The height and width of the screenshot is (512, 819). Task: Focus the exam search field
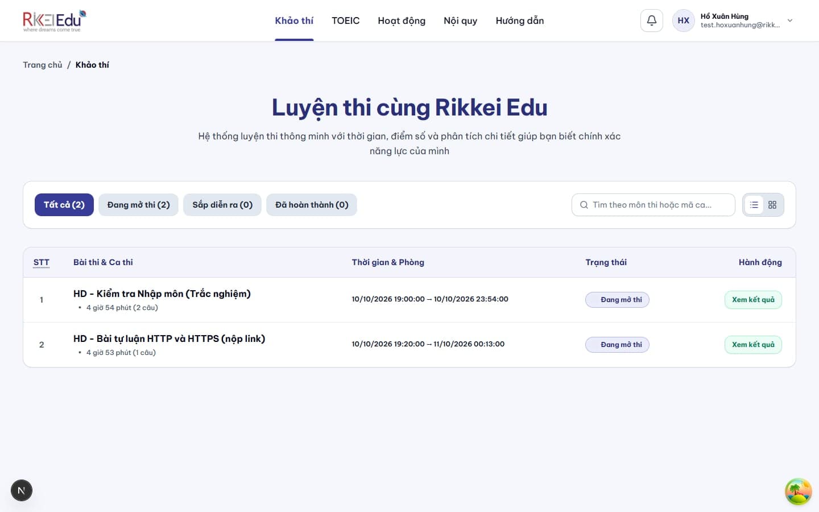pos(653,205)
